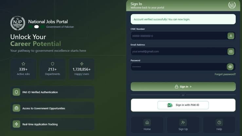This screenshot has width=242, height=136.
Task: Click the National Jobs Portal title
Action: [48, 22]
